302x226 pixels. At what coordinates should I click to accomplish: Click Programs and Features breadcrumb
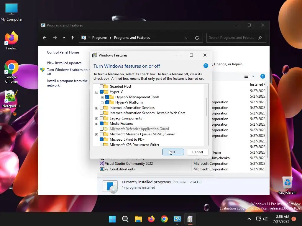(x=132, y=38)
